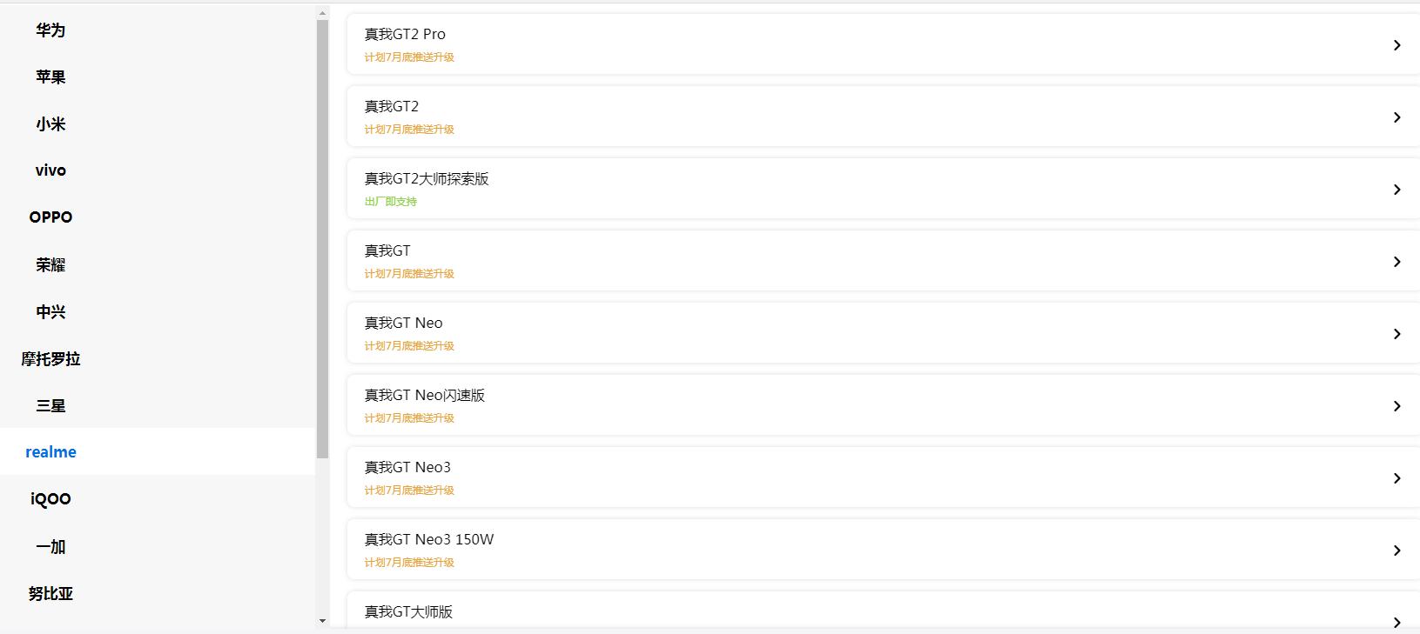Choose 小米 in the brand list

point(50,124)
